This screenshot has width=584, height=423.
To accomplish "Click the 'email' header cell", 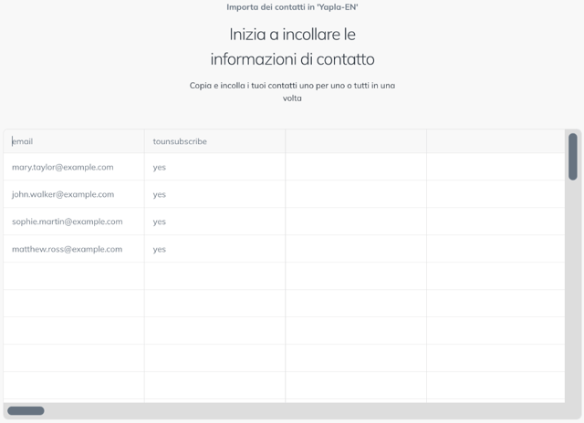I will pos(74,141).
